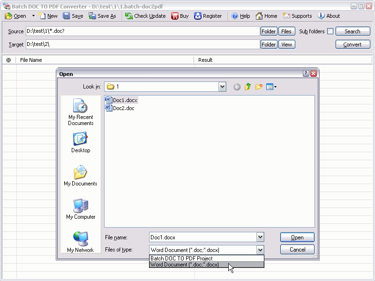Close the Open dialog with the X

pos(314,74)
